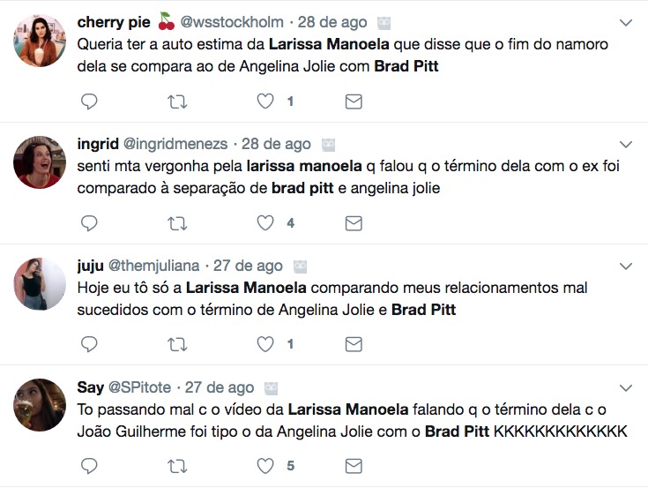Image resolution: width=648 pixels, height=488 pixels.
Task: Open Say's profile picture
Action: (41, 405)
